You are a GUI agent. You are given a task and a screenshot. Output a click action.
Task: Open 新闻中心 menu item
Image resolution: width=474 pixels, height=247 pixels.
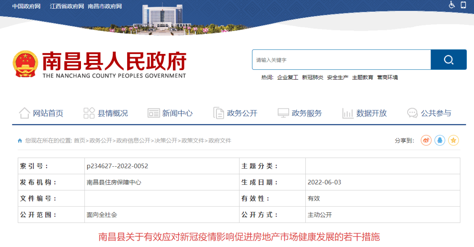click(x=177, y=113)
